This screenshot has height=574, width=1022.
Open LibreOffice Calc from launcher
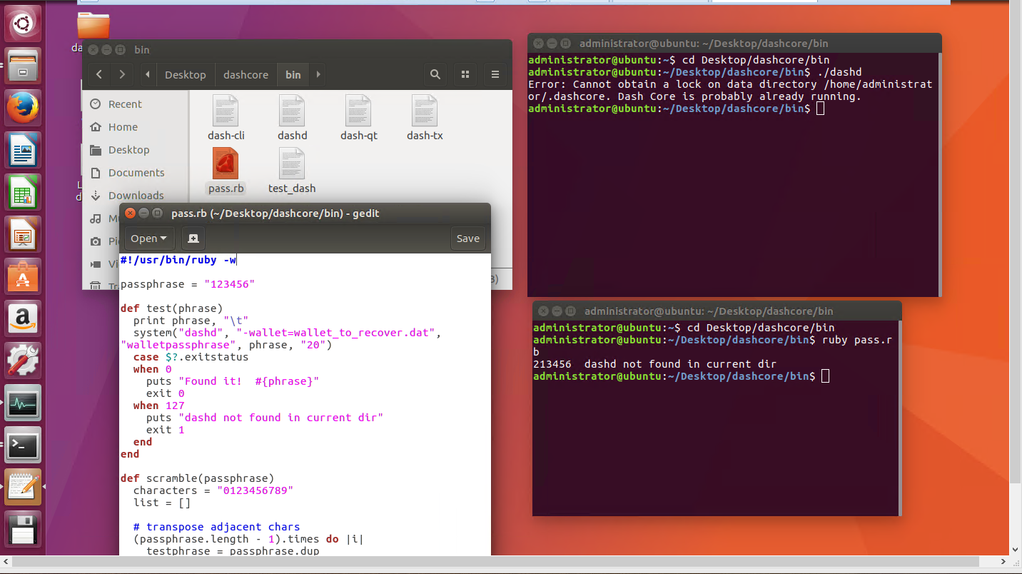[x=24, y=192]
